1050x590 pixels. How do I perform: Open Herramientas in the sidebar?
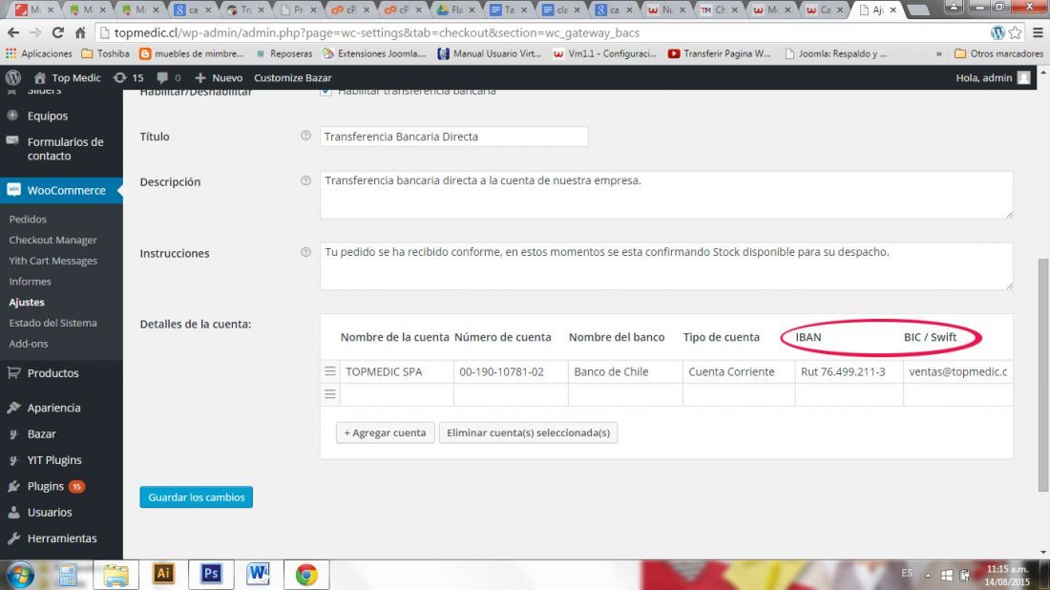(61, 538)
